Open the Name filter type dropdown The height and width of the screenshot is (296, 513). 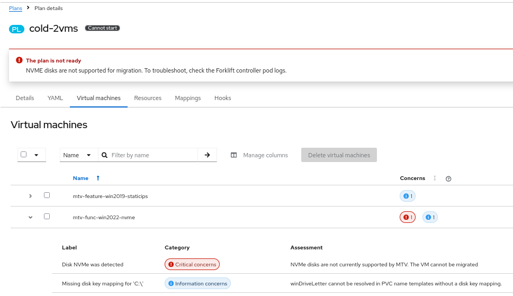(77, 155)
